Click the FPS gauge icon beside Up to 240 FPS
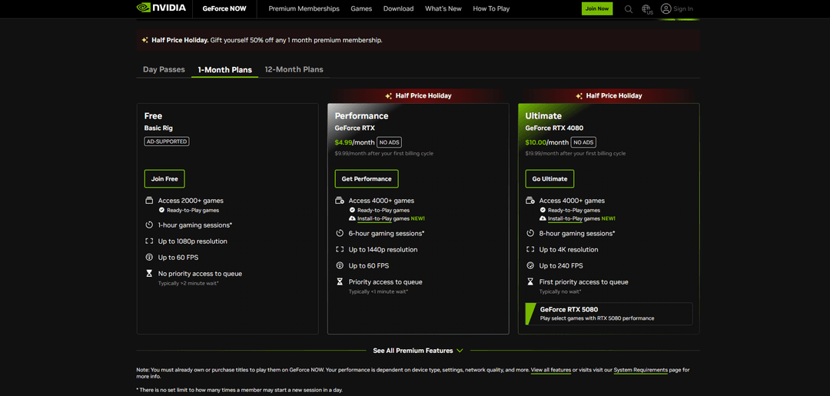Screen dimensions: 830x396 [530, 266]
